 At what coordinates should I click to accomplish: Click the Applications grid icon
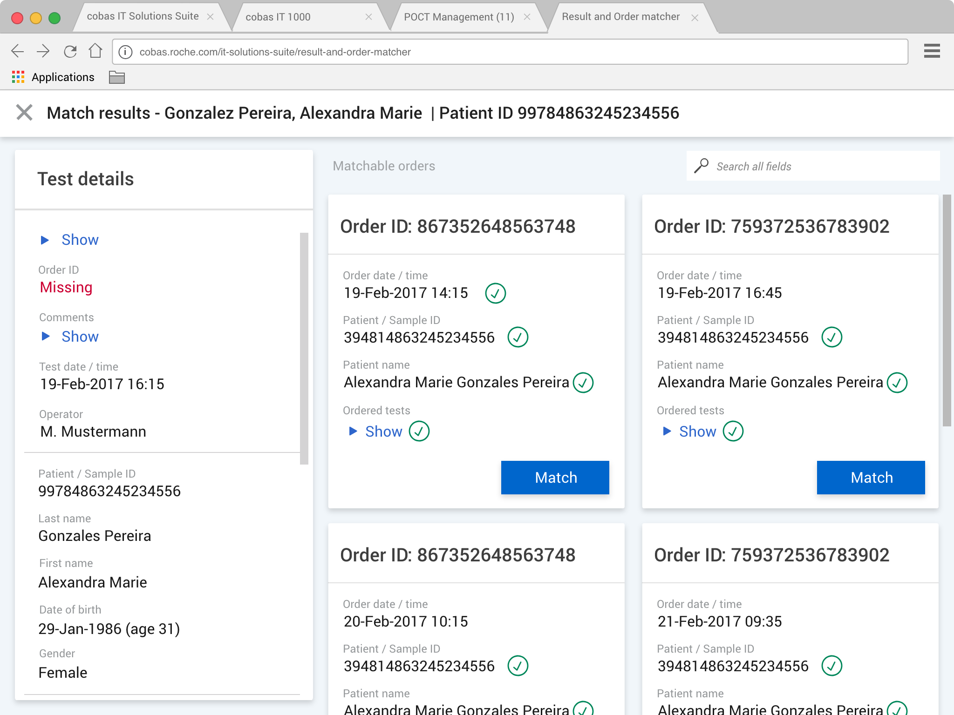coord(18,77)
